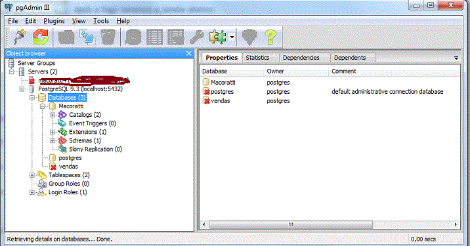This screenshot has height=246, width=470.
Task: Select PostgreSQL 9.3 (localhost:5432) server
Action: [x=80, y=89]
